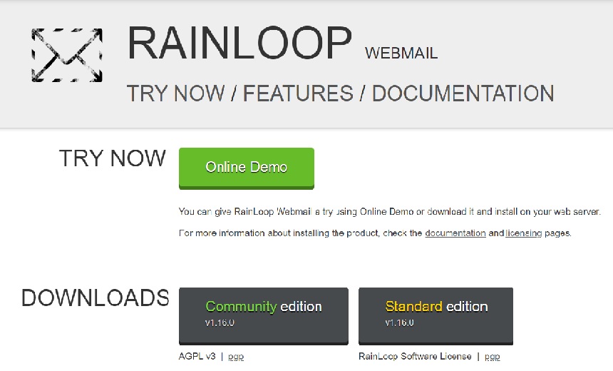
Task: Click the DOWNLOADS section heading
Action: [96, 298]
